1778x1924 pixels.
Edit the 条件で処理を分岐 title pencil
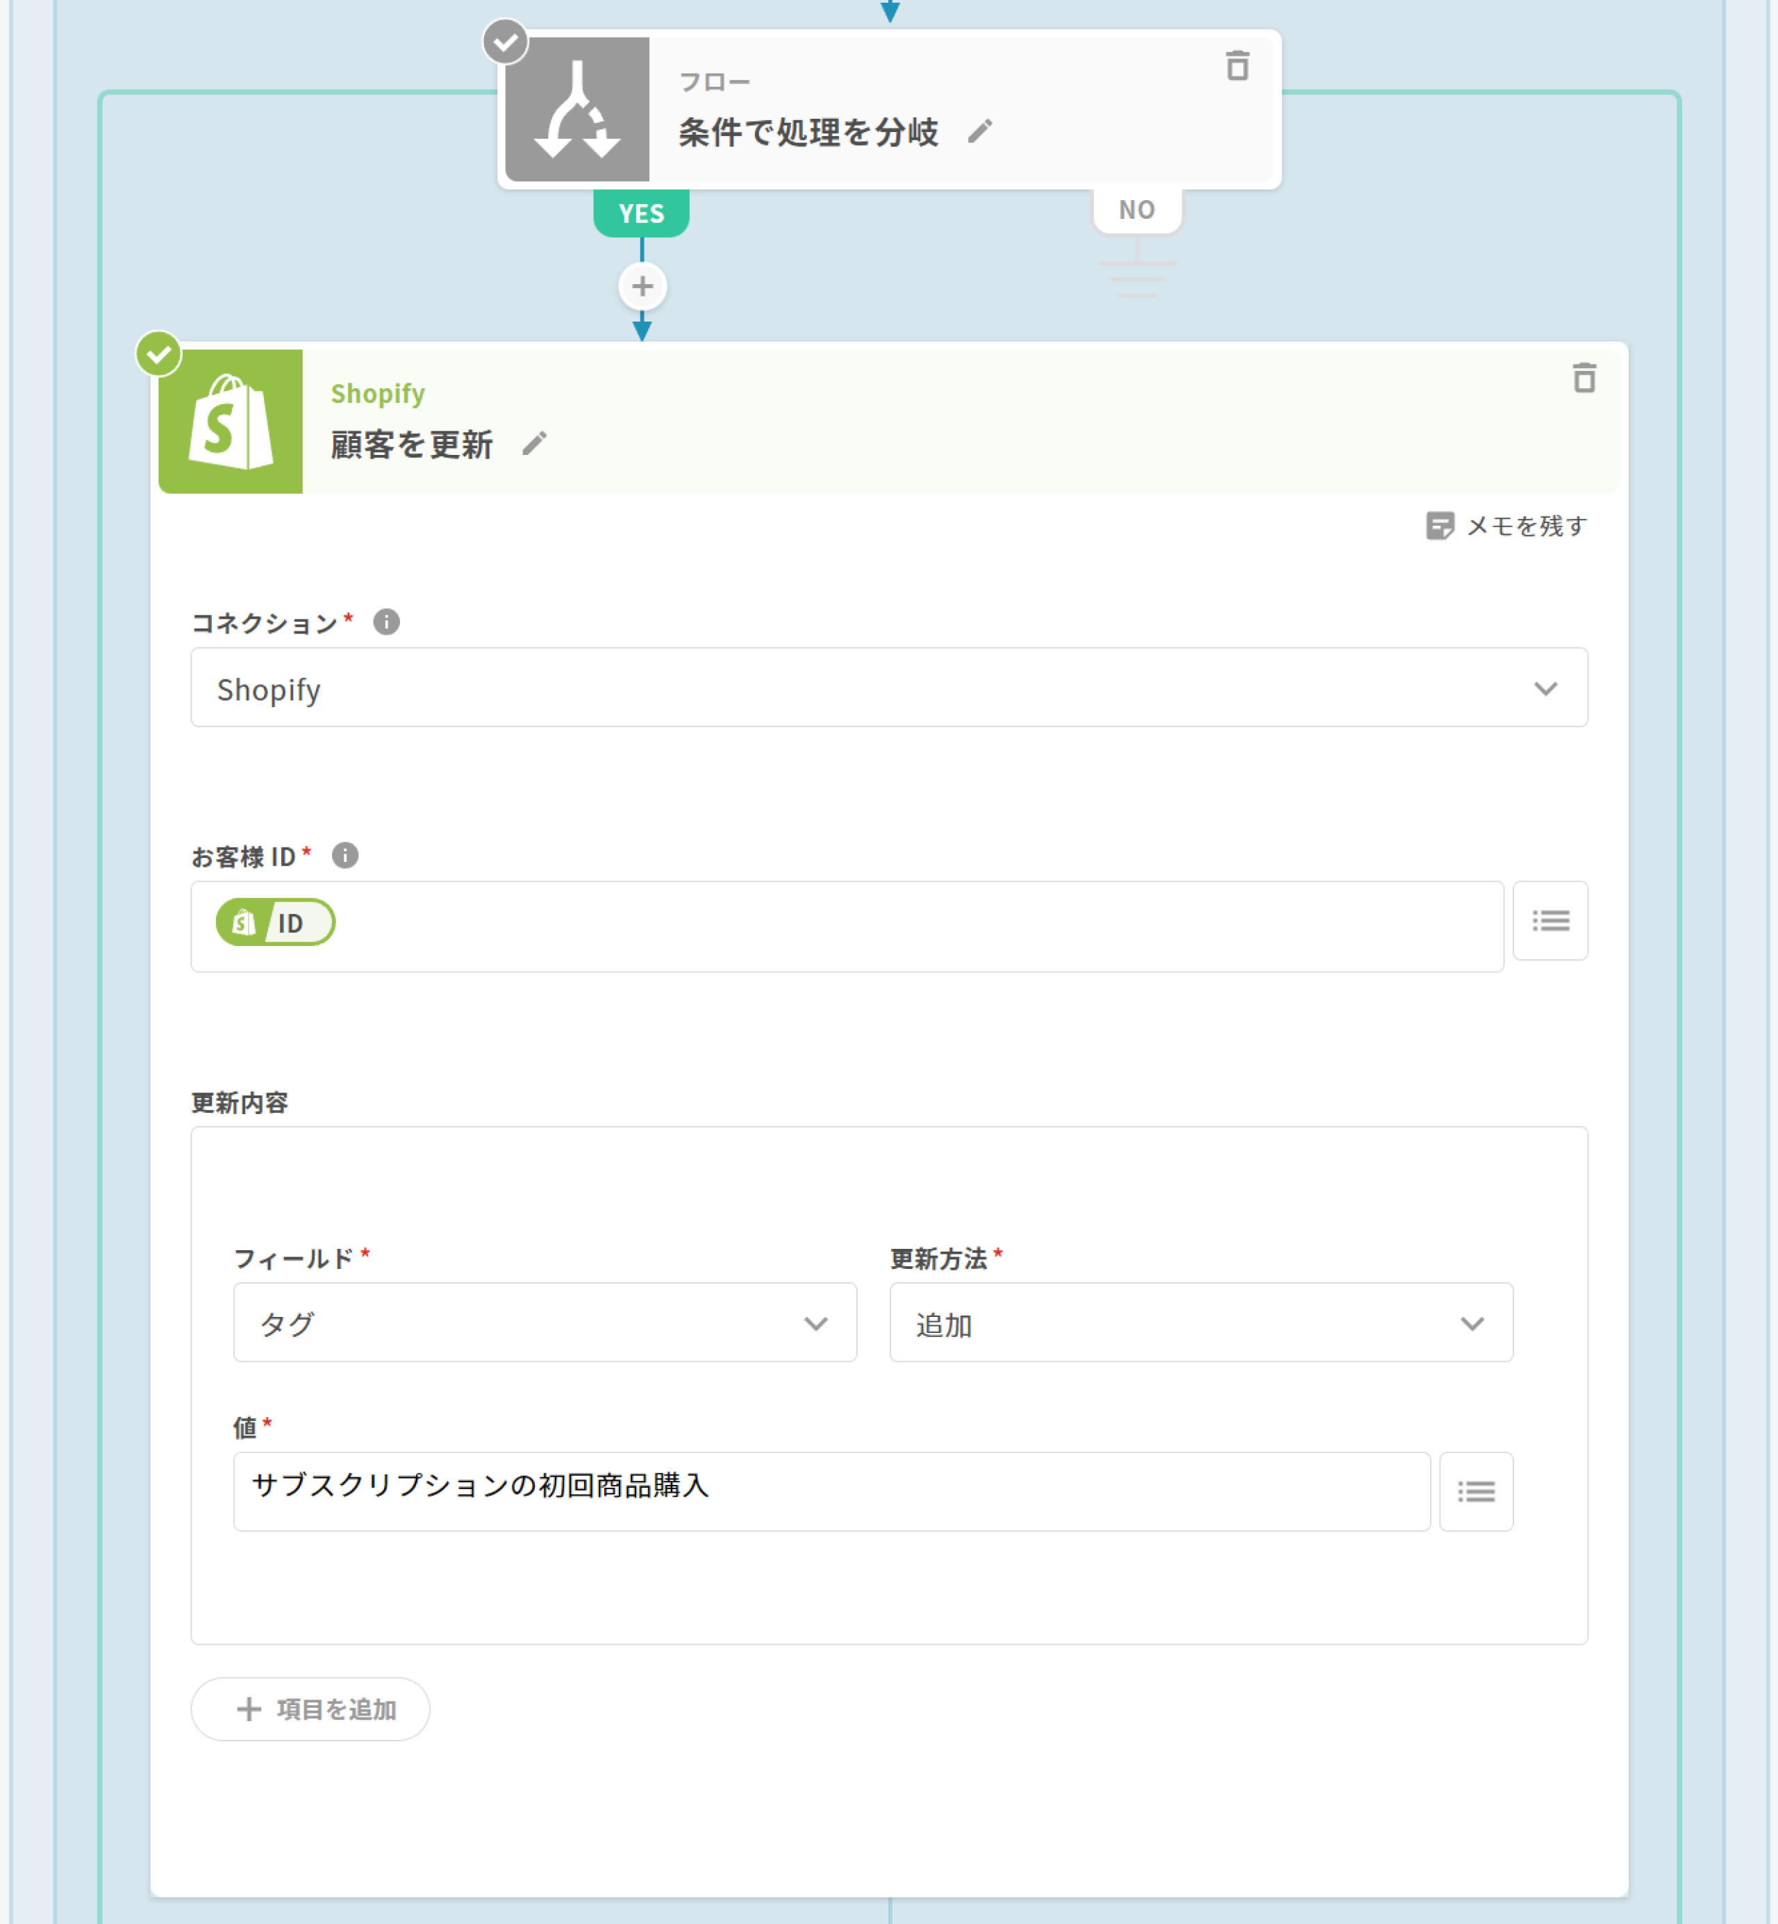point(979,131)
